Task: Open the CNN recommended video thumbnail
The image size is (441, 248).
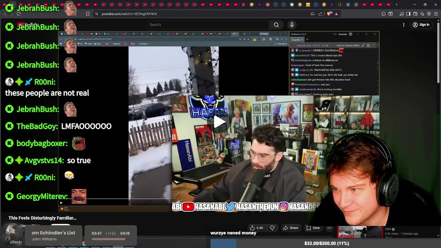Action: pos(359,232)
